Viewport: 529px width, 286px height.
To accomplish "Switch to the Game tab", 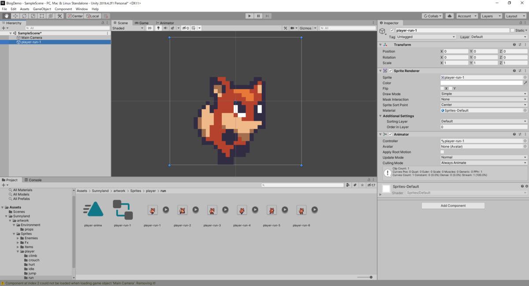I will tap(142, 23).
